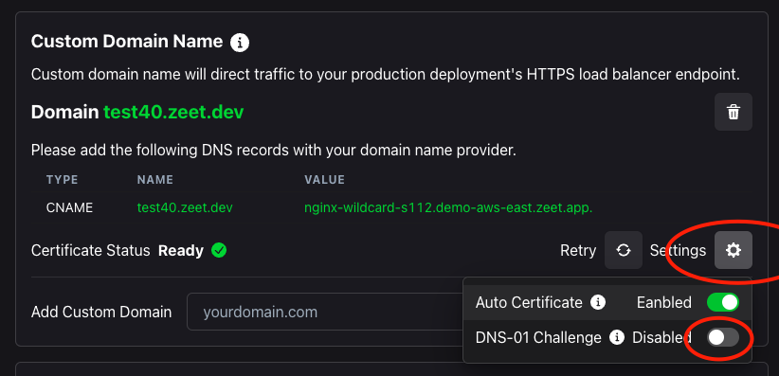
Task: Click the NAME column header
Action: point(155,180)
